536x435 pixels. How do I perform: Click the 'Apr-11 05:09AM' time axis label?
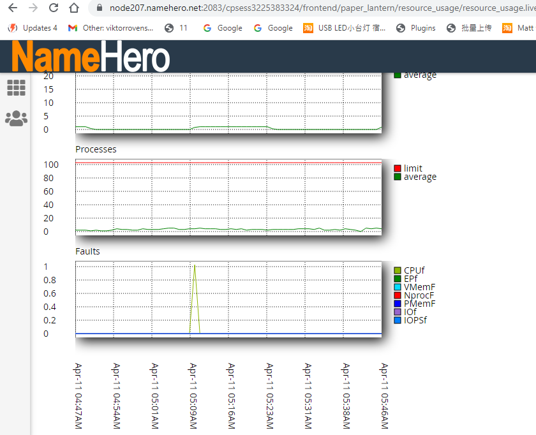click(x=192, y=395)
